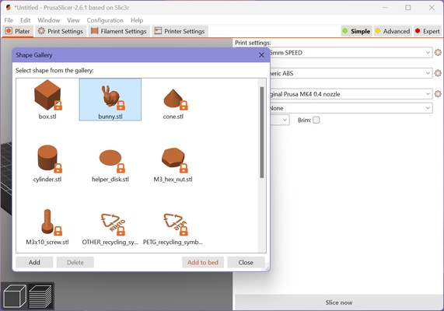The height and width of the screenshot is (311, 444).
Task: Click the Slice now button
Action: click(x=339, y=302)
